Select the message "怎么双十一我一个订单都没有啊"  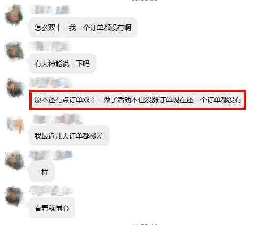pyautogui.click(x=83, y=28)
